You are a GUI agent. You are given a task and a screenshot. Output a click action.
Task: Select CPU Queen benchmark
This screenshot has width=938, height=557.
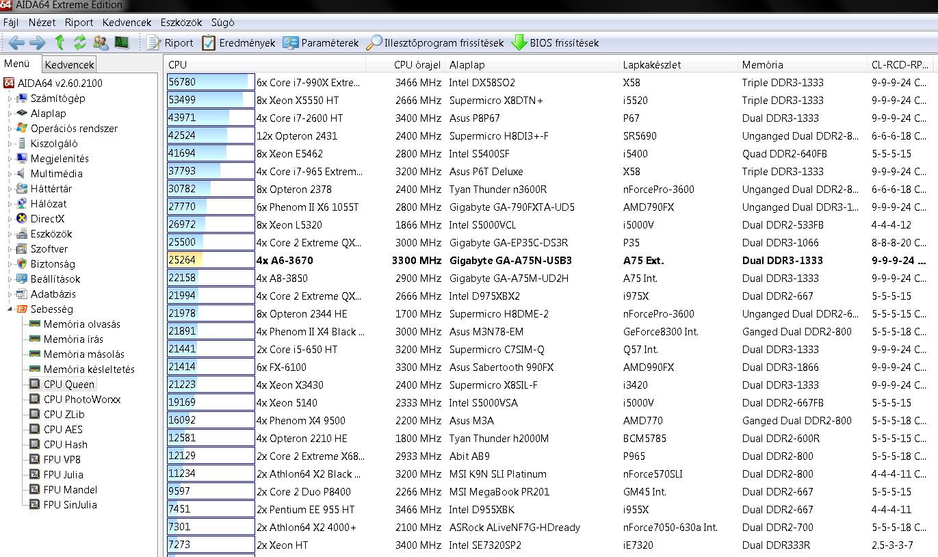(69, 385)
